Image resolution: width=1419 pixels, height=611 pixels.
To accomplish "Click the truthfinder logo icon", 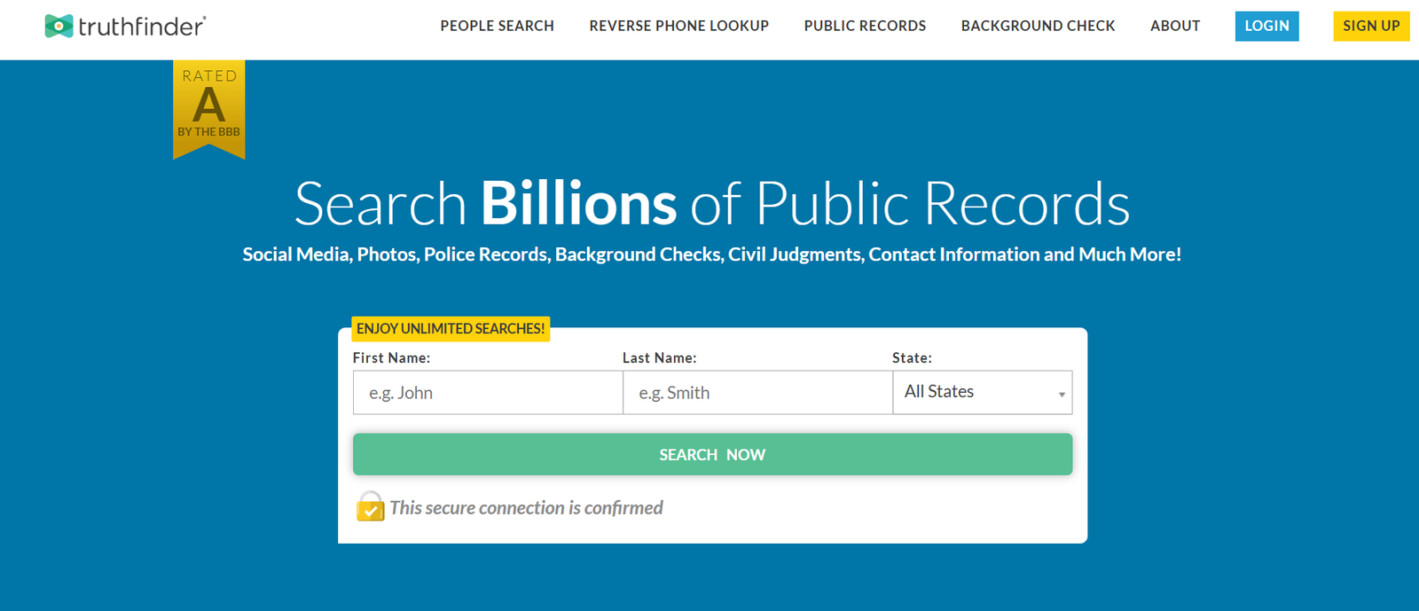I will coord(59,26).
